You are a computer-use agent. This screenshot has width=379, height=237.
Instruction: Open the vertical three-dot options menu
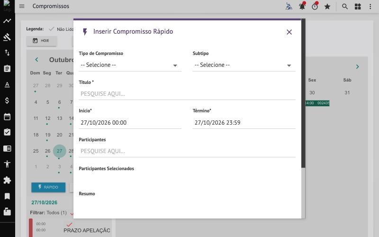370,7
